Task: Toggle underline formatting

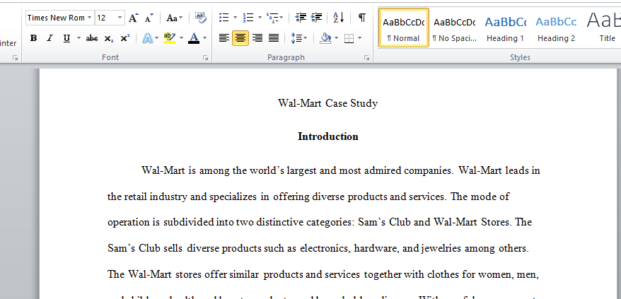Action: coord(66,38)
